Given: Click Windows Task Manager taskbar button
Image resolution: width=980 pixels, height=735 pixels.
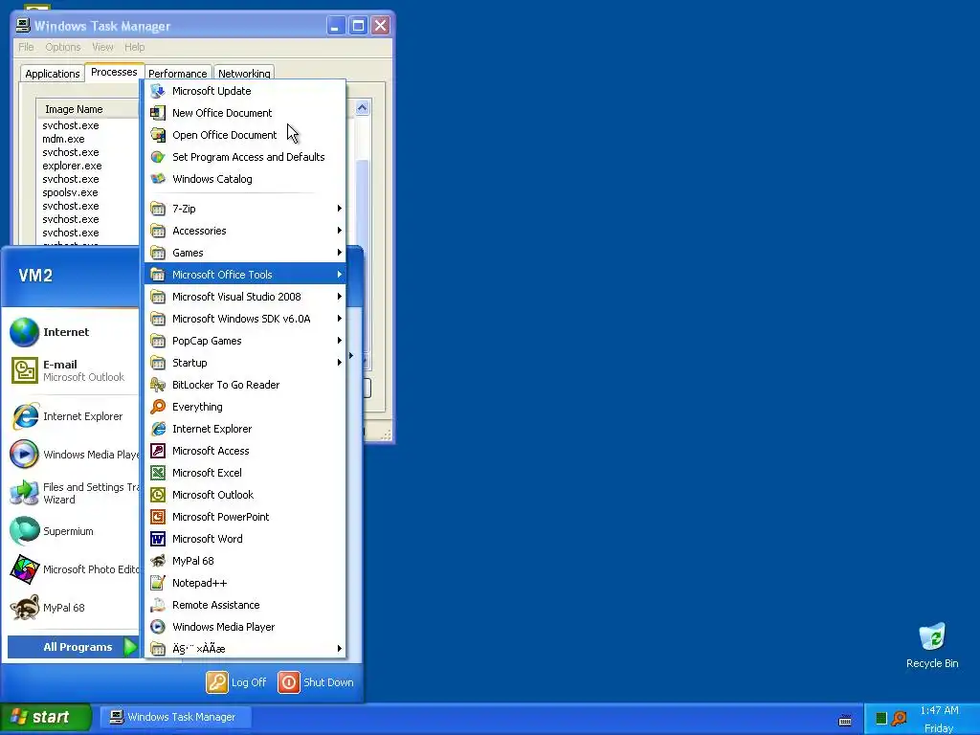Looking at the screenshot, I should [176, 718].
